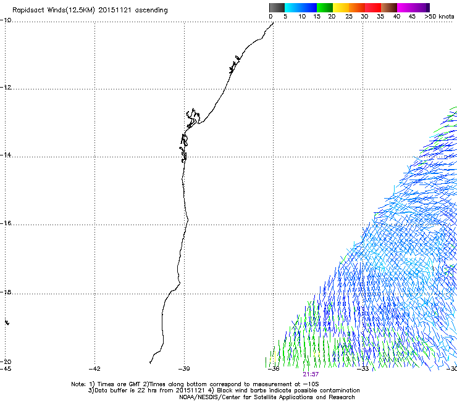This screenshot has width=457, height=401.
Task: Click the dark purple above-50 knots swatch
Action: pos(428,7)
